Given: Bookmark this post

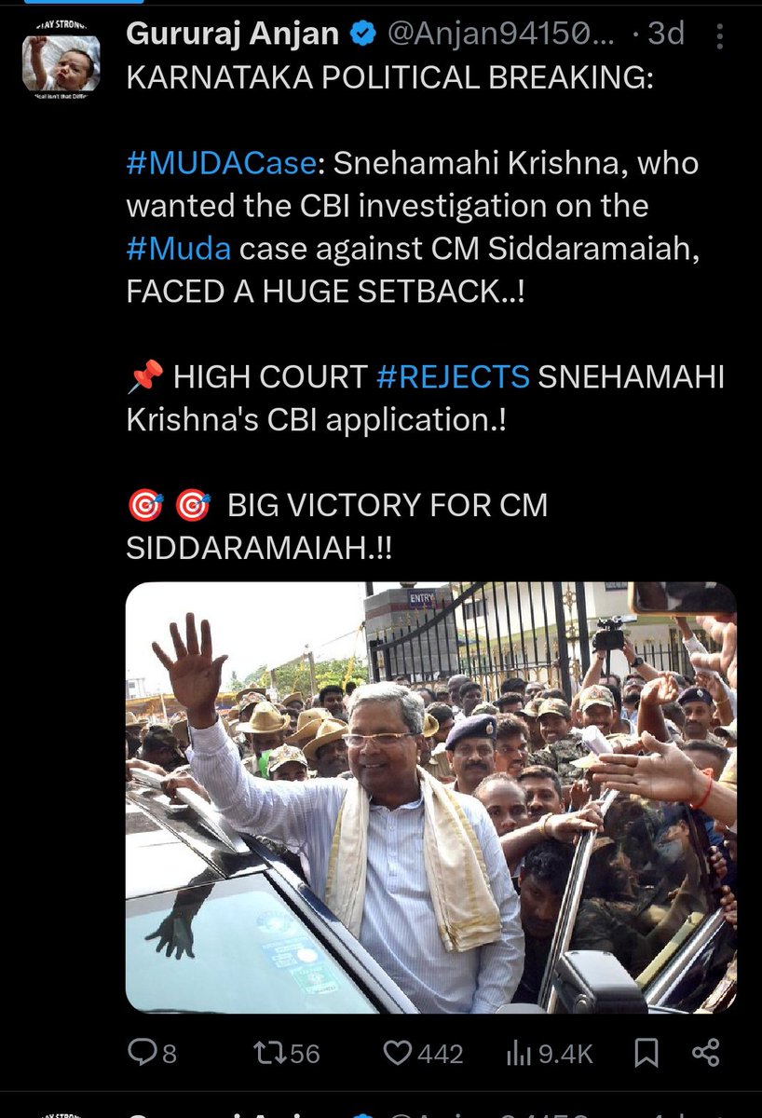Looking at the screenshot, I should click(646, 1054).
